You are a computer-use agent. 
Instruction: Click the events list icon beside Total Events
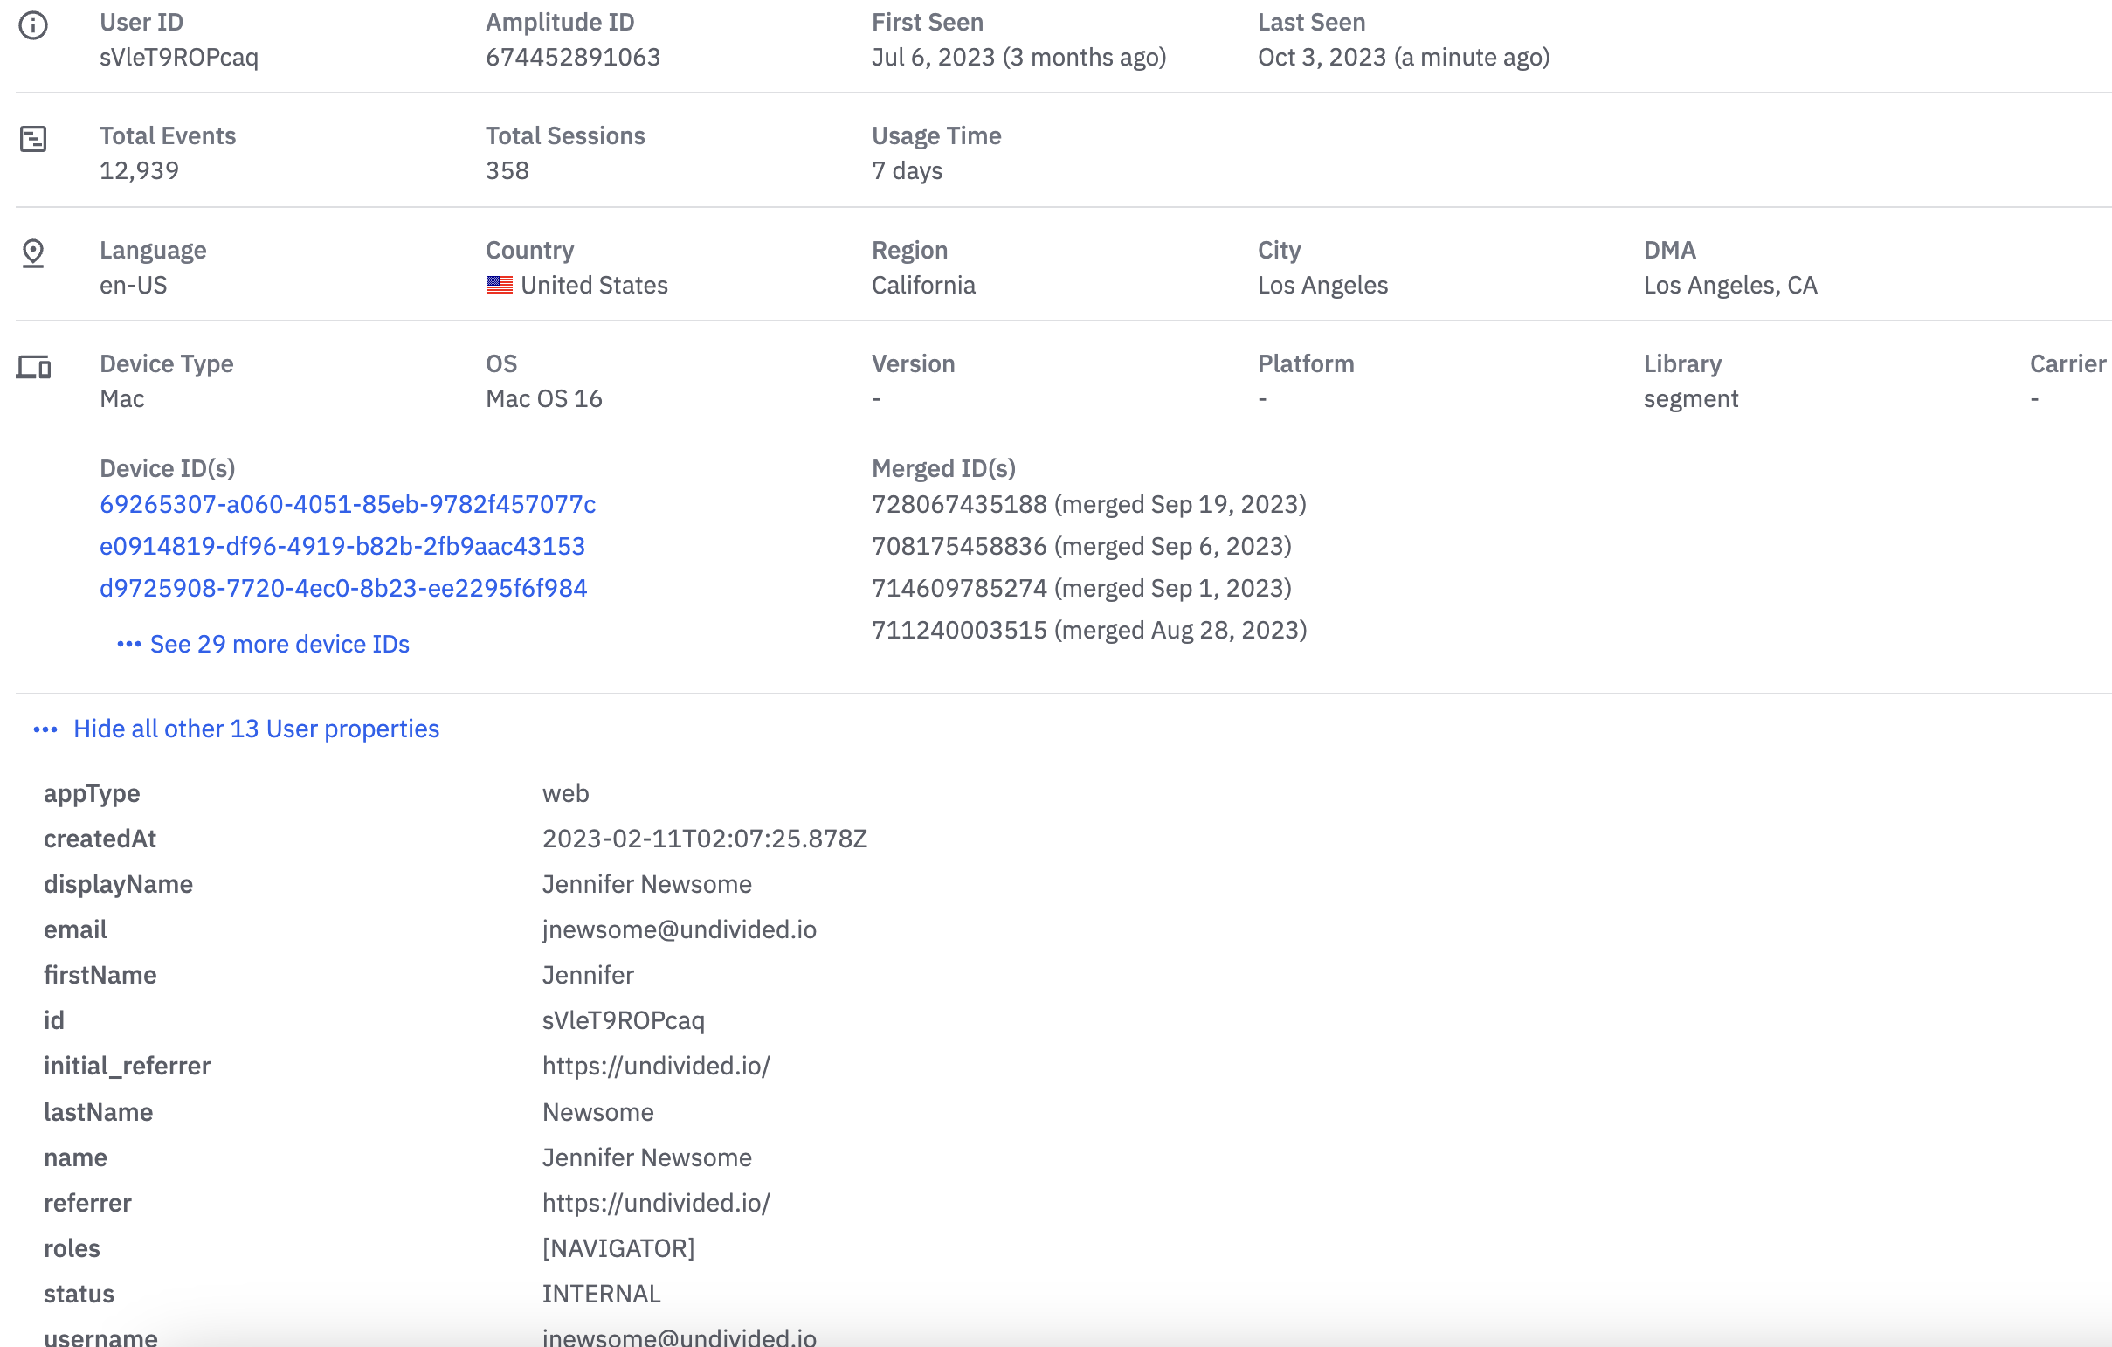(x=33, y=139)
